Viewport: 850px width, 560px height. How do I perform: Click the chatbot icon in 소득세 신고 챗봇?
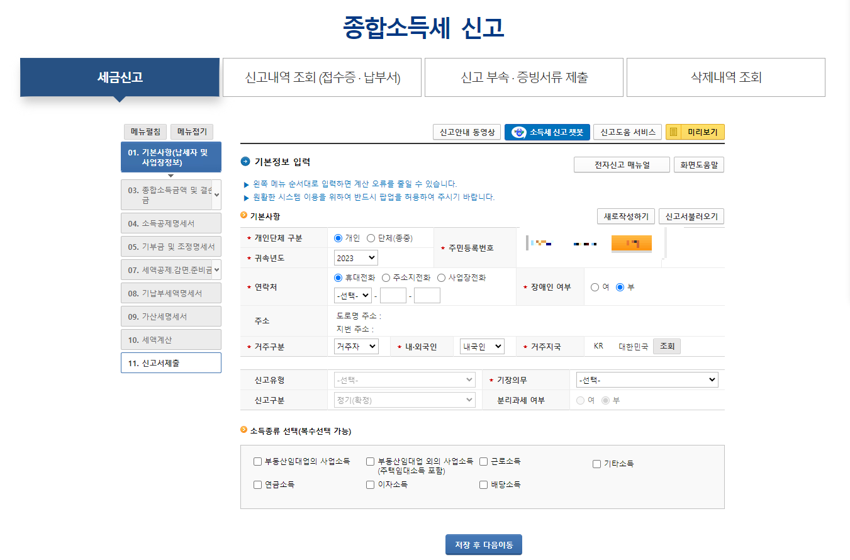pyautogui.click(x=518, y=132)
